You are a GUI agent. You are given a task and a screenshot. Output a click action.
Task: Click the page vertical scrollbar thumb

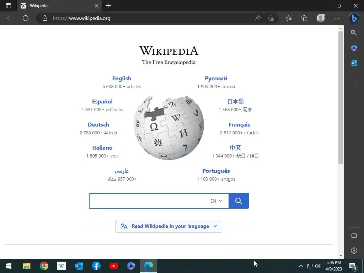(x=341, y=98)
